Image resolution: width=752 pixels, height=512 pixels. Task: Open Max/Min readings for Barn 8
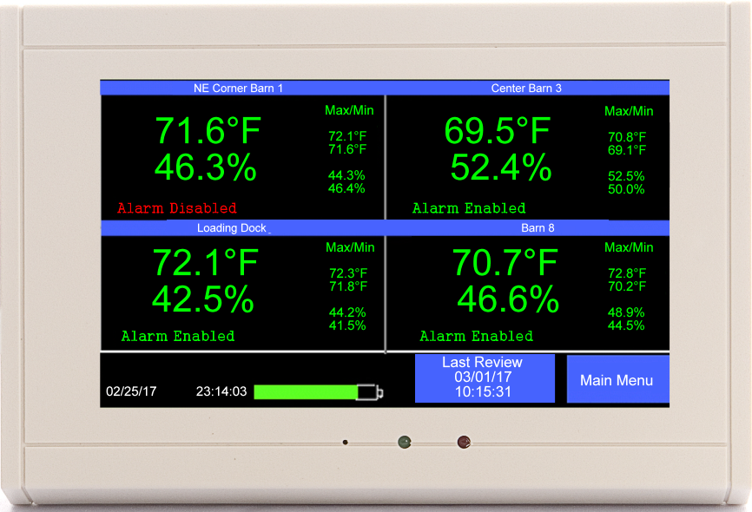click(x=628, y=247)
